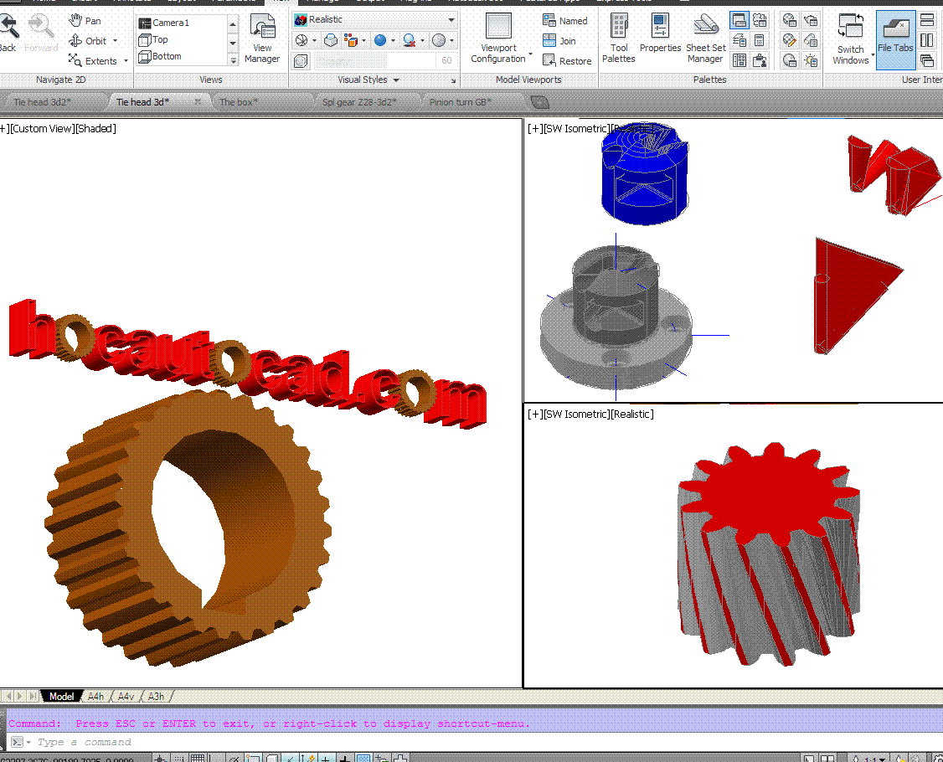Switch to A3h layout tab
943x762 pixels.
pyautogui.click(x=156, y=697)
